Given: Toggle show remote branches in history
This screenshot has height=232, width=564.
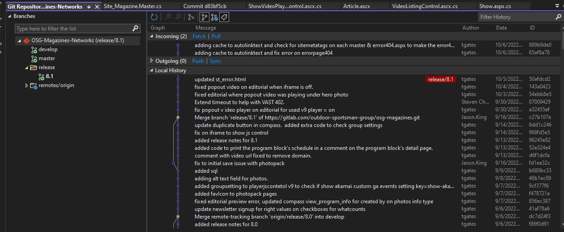Looking at the screenshot, I should 214,17.
